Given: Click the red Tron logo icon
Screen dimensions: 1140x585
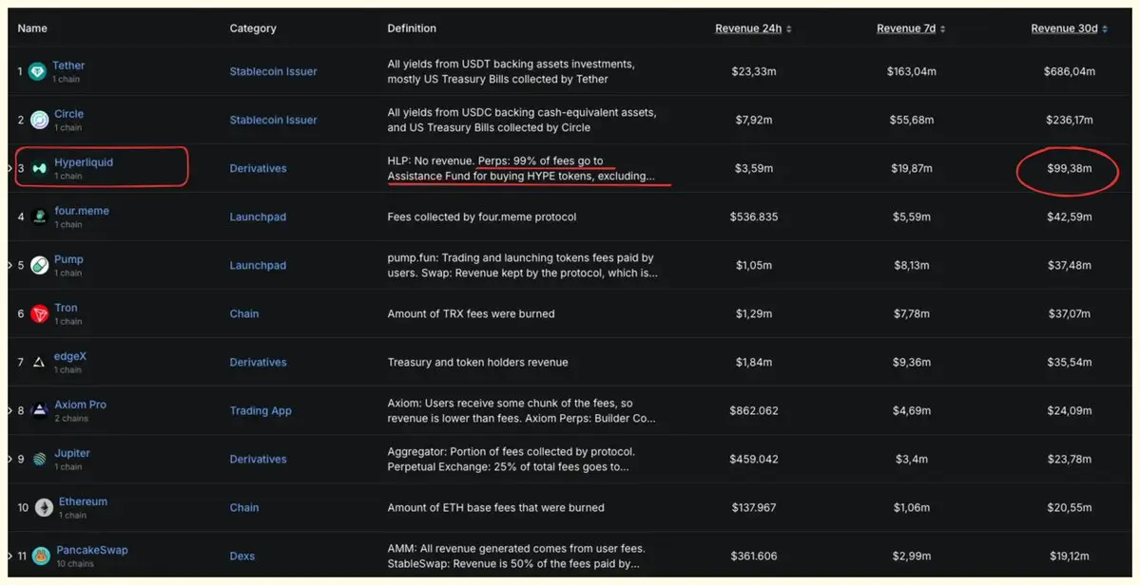Looking at the screenshot, I should 39,313.
